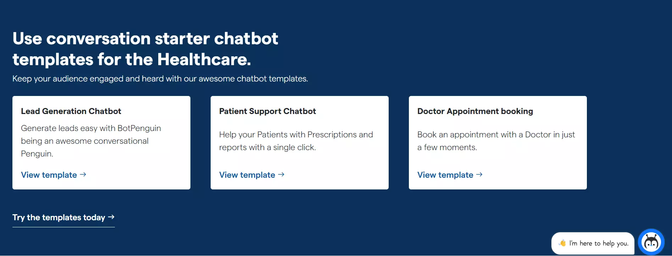
Task: Select the Lead Generation Chatbot card title
Action: pos(71,111)
